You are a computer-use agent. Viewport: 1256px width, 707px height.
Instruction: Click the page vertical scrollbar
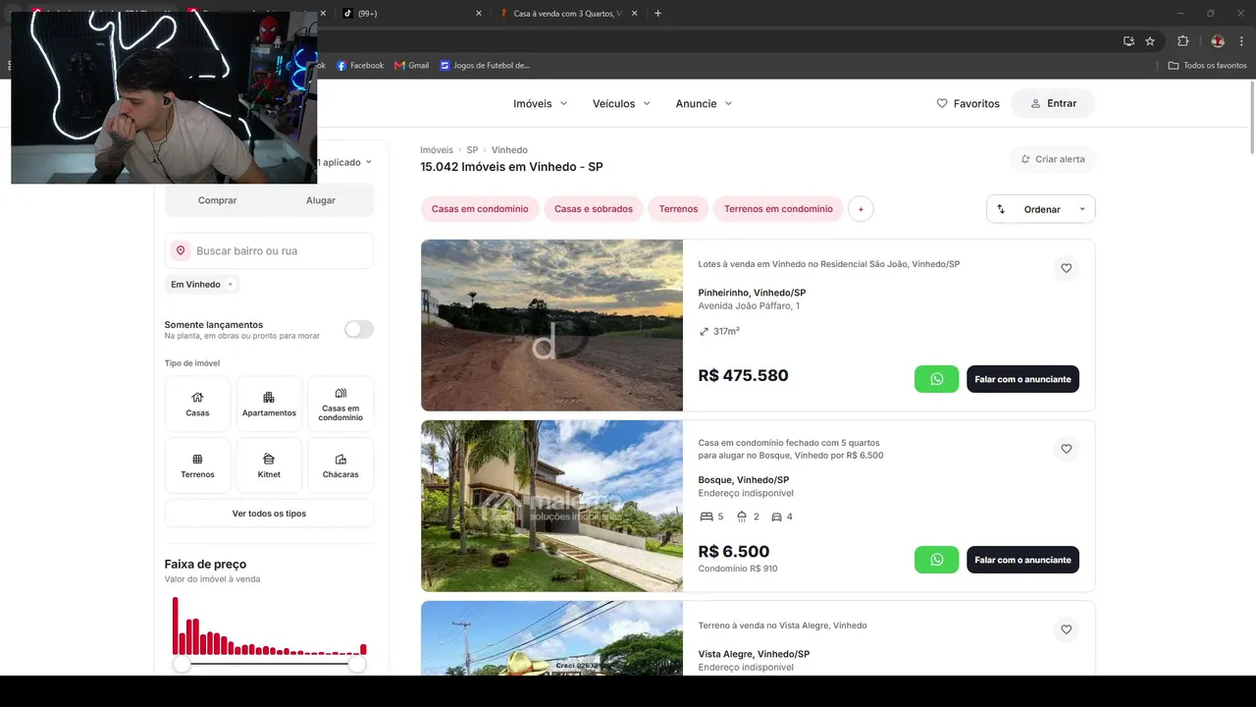(1251, 116)
